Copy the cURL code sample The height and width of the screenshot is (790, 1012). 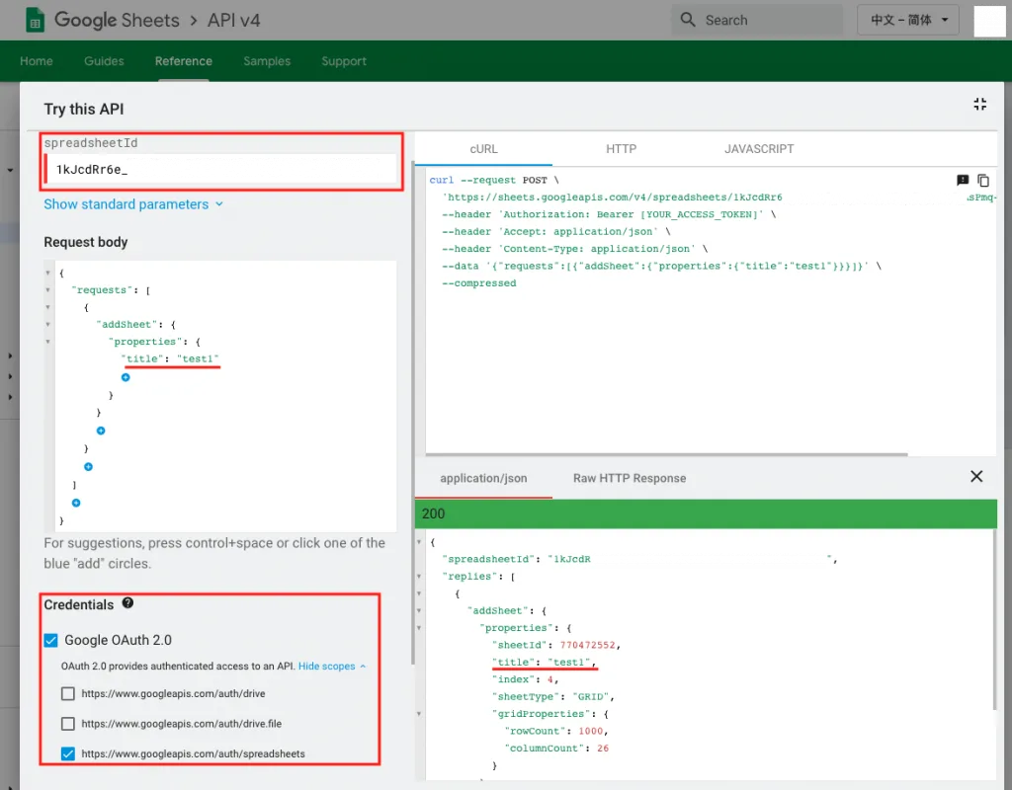pos(983,181)
